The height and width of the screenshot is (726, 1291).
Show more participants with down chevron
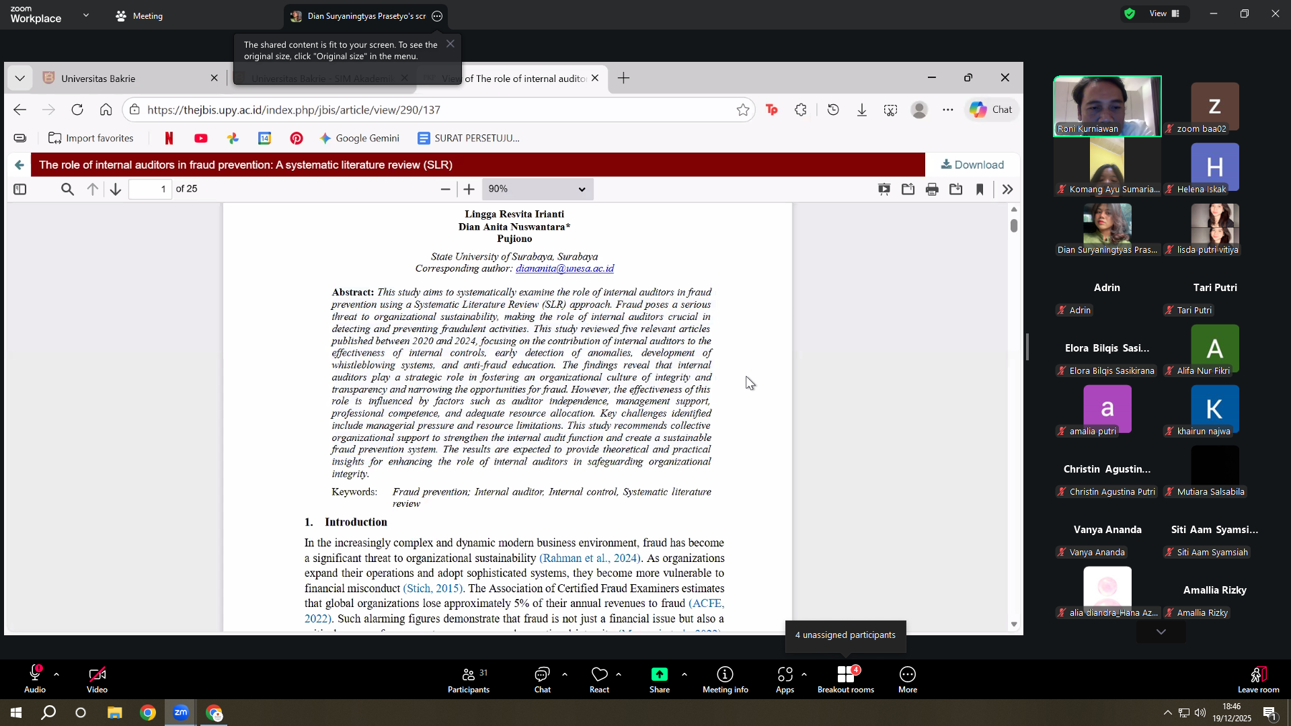[x=1161, y=632]
